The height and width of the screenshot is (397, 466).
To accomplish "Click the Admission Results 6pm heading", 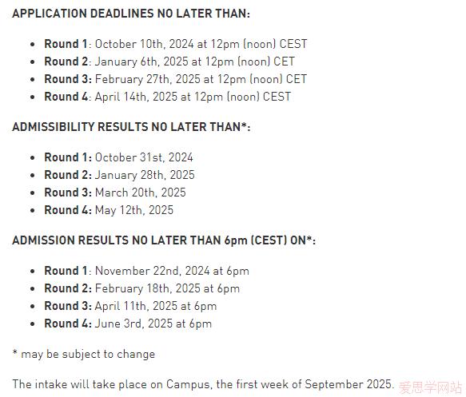I will [164, 240].
